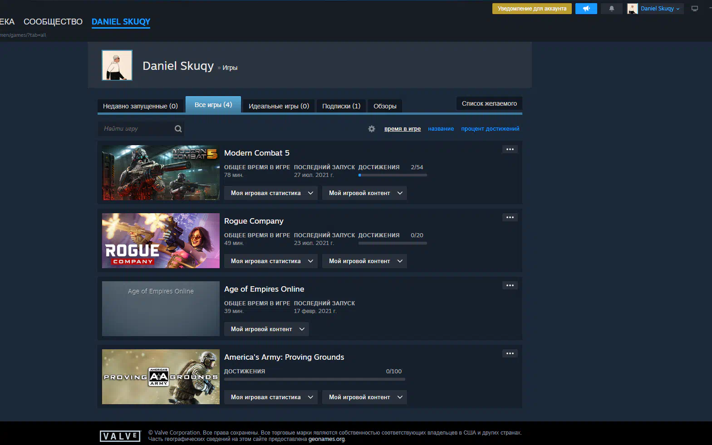712x445 pixels.
Task: Click the '78 мин.' playtime value
Action: [x=234, y=175]
